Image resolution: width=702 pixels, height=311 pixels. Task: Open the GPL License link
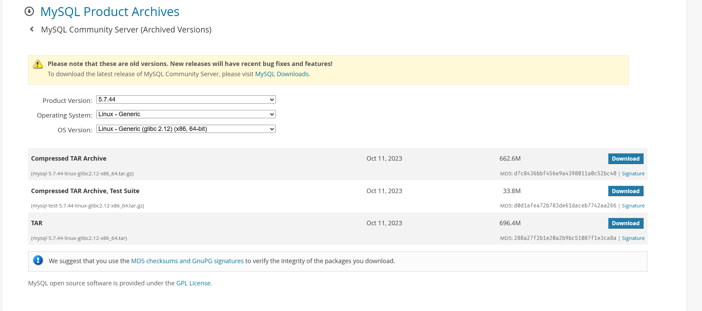(193, 283)
